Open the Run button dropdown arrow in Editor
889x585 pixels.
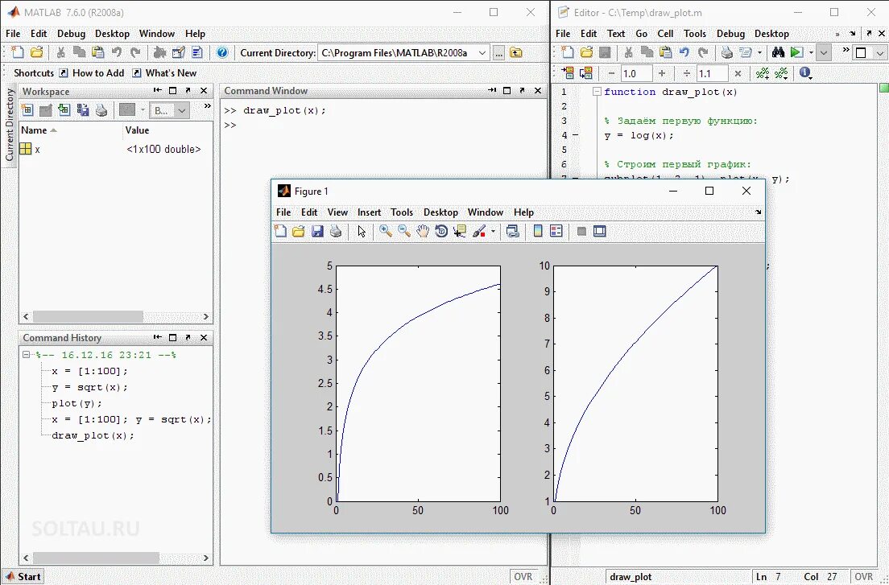(811, 52)
